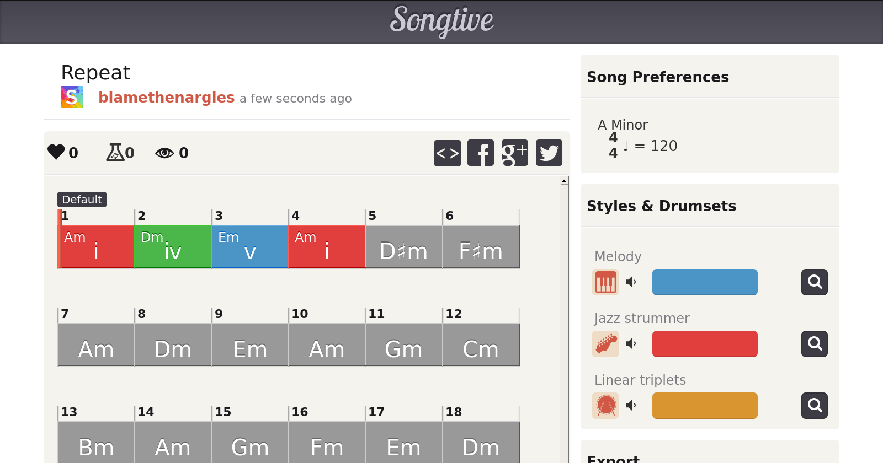Mute the Linear triplets track

pos(631,406)
